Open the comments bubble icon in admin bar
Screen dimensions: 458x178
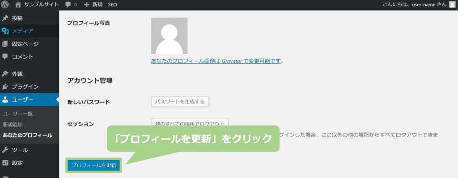pos(68,5)
